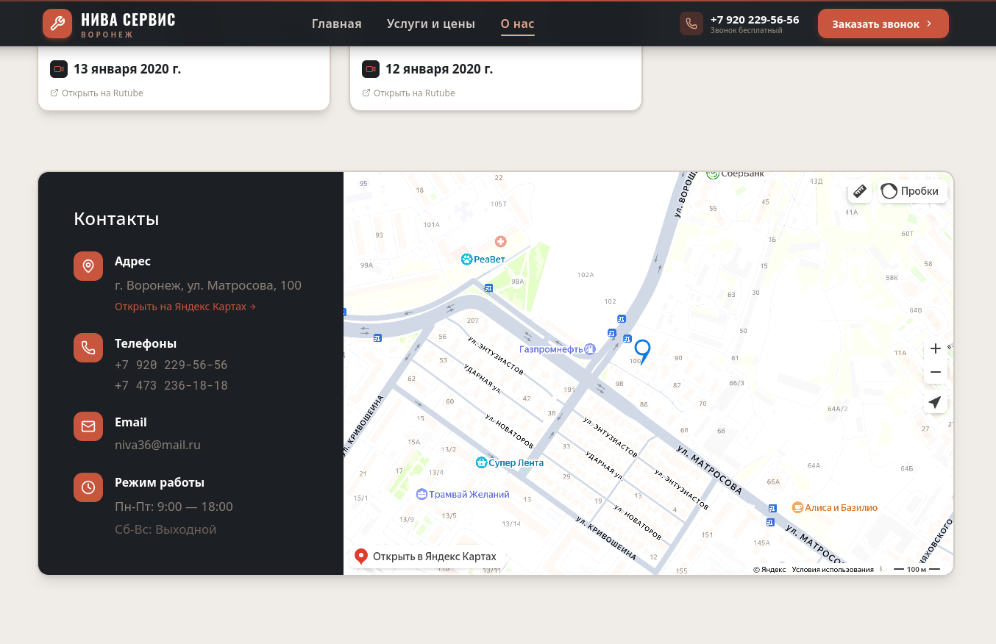Click header phone +7 920 229-56-56
The width and height of the screenshot is (996, 644).
755,20
